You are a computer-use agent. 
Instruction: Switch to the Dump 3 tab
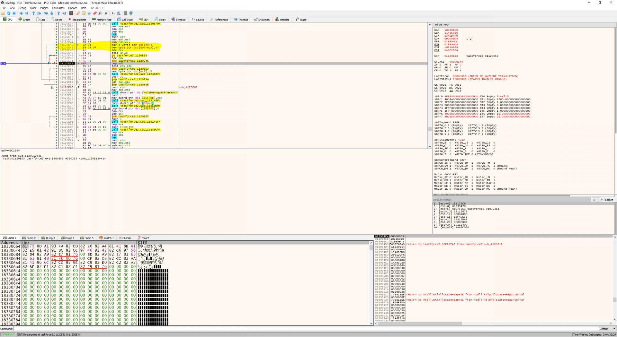(x=48, y=238)
